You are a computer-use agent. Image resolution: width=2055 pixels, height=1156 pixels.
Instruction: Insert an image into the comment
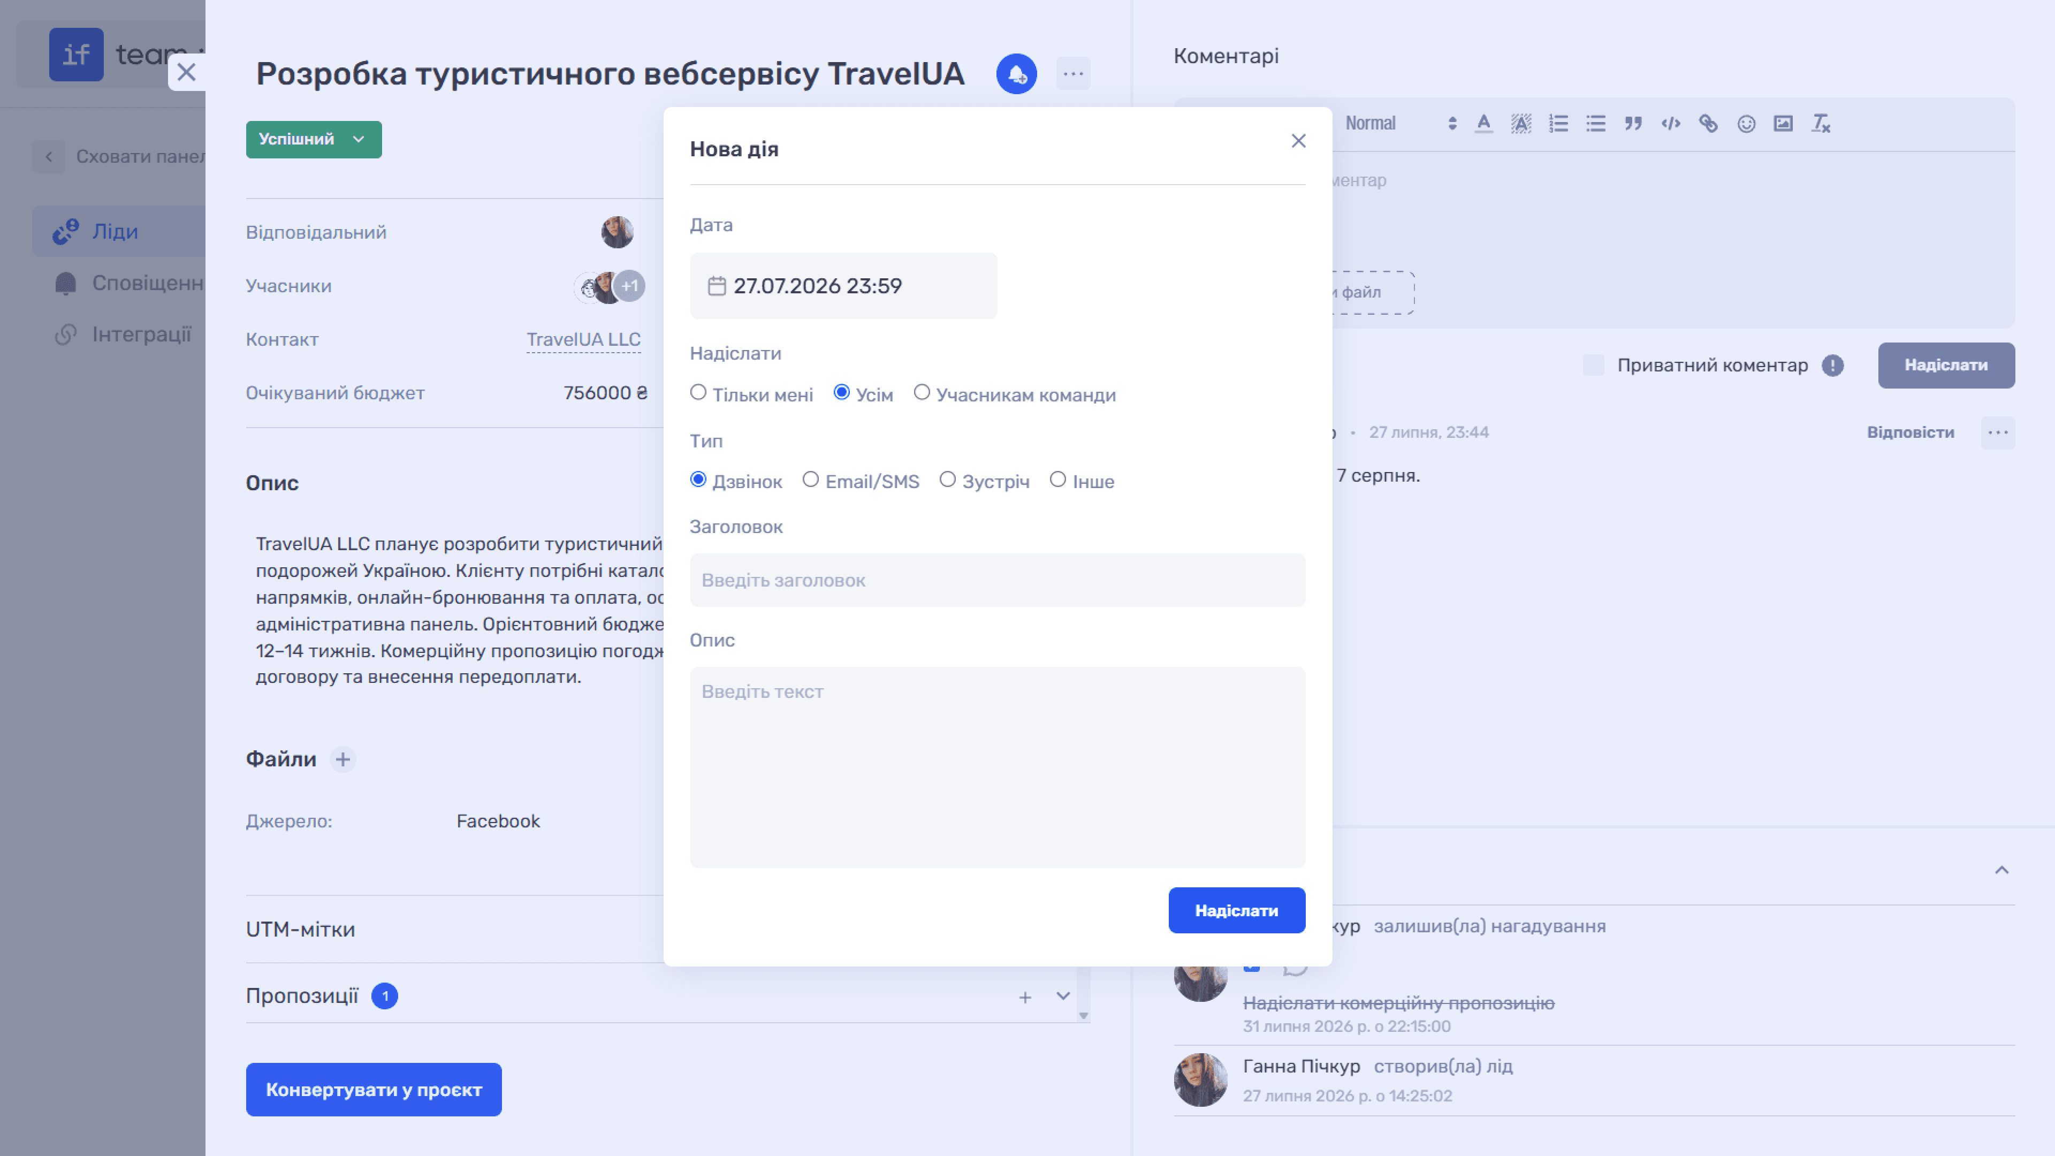coord(1783,124)
